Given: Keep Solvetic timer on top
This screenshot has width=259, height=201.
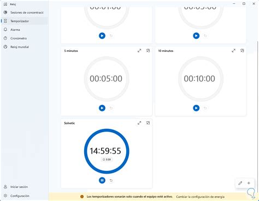Looking at the screenshot, I should point(148,123).
